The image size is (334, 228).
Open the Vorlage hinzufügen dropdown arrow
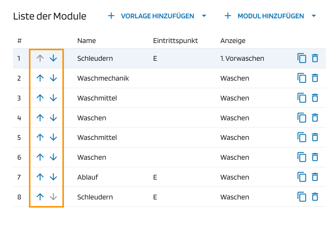point(204,16)
